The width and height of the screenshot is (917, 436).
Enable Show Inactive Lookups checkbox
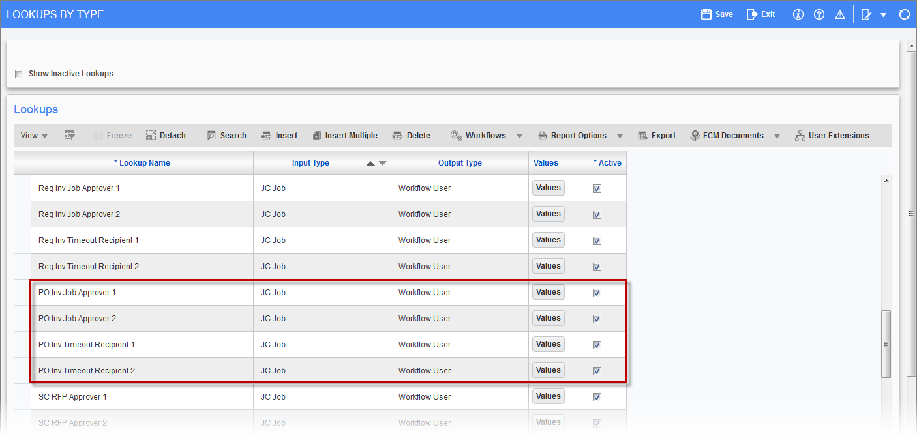(20, 74)
